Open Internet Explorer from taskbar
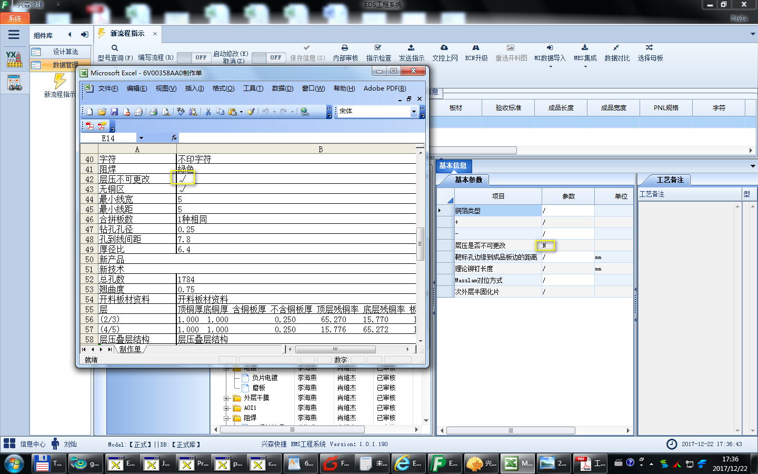This screenshot has height=474, width=758. [x=408, y=463]
